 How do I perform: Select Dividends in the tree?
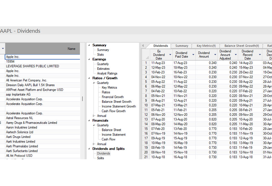click(x=103, y=153)
